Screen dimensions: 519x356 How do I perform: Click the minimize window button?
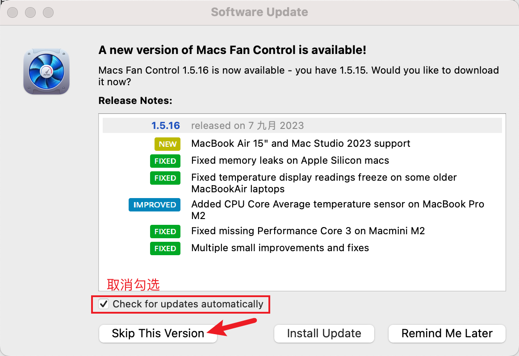tap(30, 12)
